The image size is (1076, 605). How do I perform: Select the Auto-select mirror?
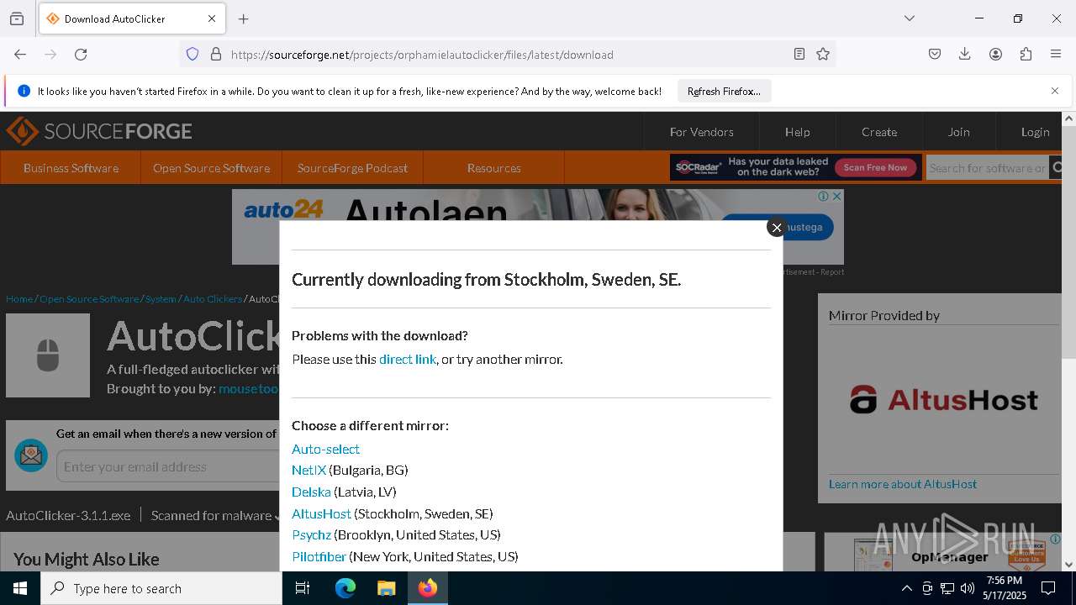click(x=325, y=449)
